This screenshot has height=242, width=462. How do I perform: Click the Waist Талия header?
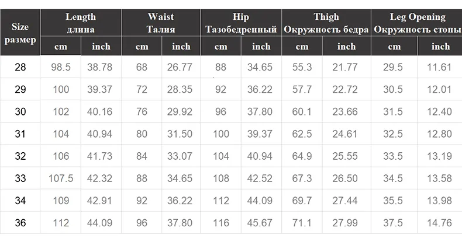pyautogui.click(x=161, y=23)
